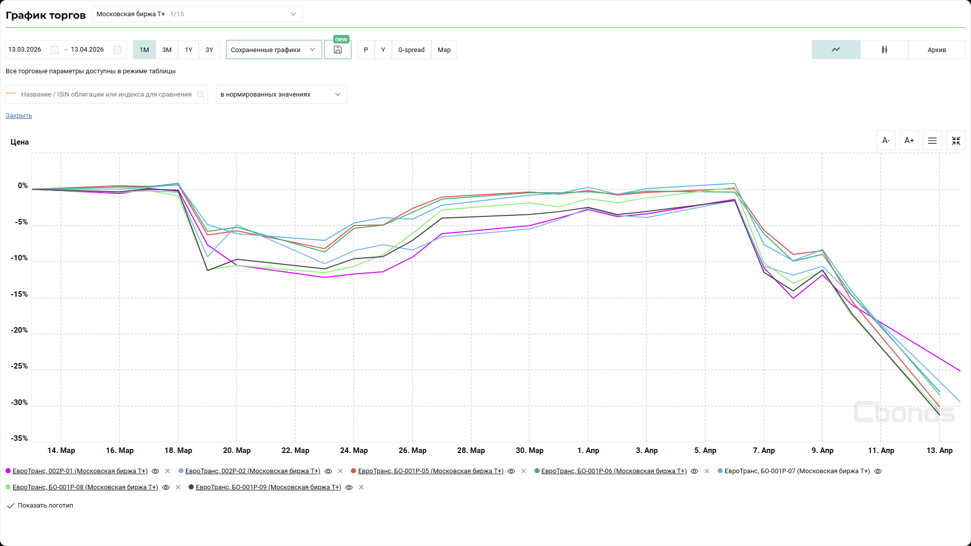Screen dimensions: 971x546
Task: Open the start date calendar icon
Action: (x=55, y=50)
